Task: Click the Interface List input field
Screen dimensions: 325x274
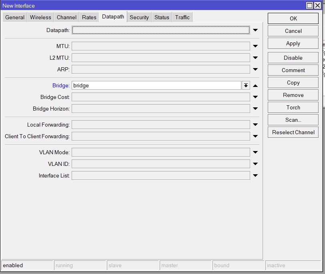Action: click(x=161, y=175)
